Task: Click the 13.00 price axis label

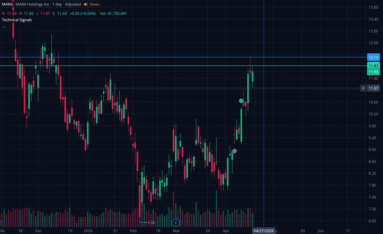Action: 373,31
